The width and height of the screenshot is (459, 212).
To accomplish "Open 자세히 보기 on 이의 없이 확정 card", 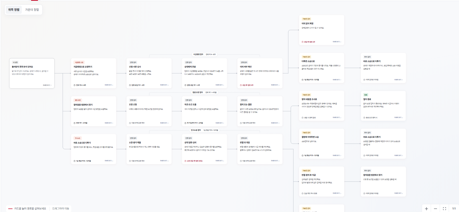I will (x=337, y=42).
